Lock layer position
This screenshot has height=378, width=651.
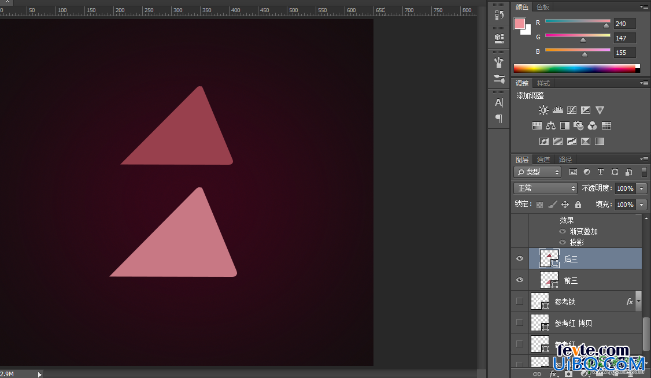tap(565, 205)
